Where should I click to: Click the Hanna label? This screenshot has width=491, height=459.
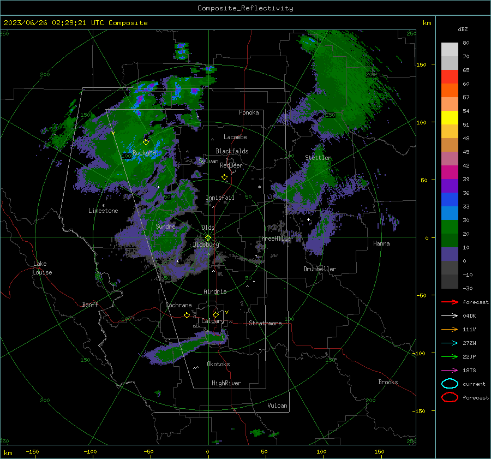tap(381, 243)
